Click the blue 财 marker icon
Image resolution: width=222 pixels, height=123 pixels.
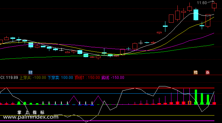point(30,73)
